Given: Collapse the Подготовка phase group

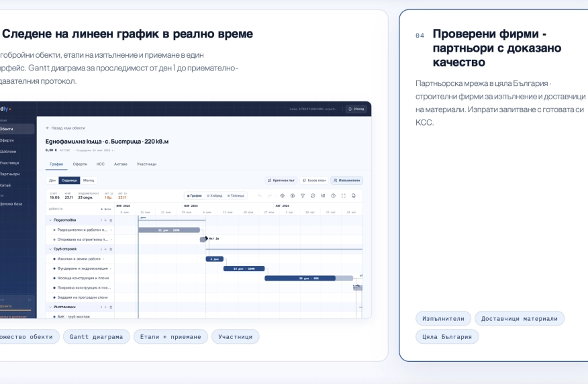Looking at the screenshot, I should 50,220.
